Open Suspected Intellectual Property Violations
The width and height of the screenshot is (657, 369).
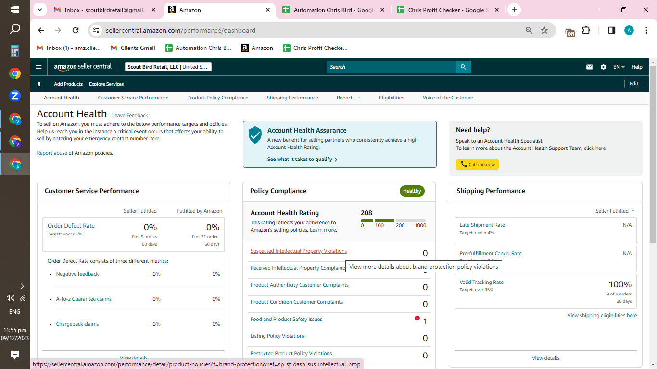tap(299, 251)
